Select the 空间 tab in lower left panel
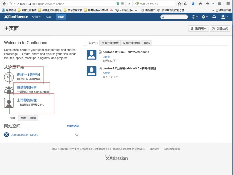This screenshot has height=175, width=233. [x=13, y=118]
